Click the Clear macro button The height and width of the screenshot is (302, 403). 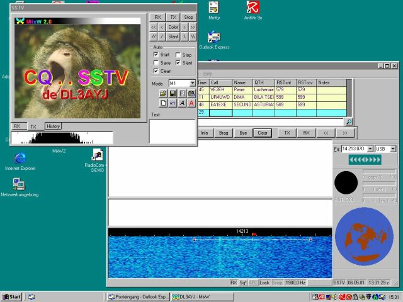pyautogui.click(x=263, y=133)
